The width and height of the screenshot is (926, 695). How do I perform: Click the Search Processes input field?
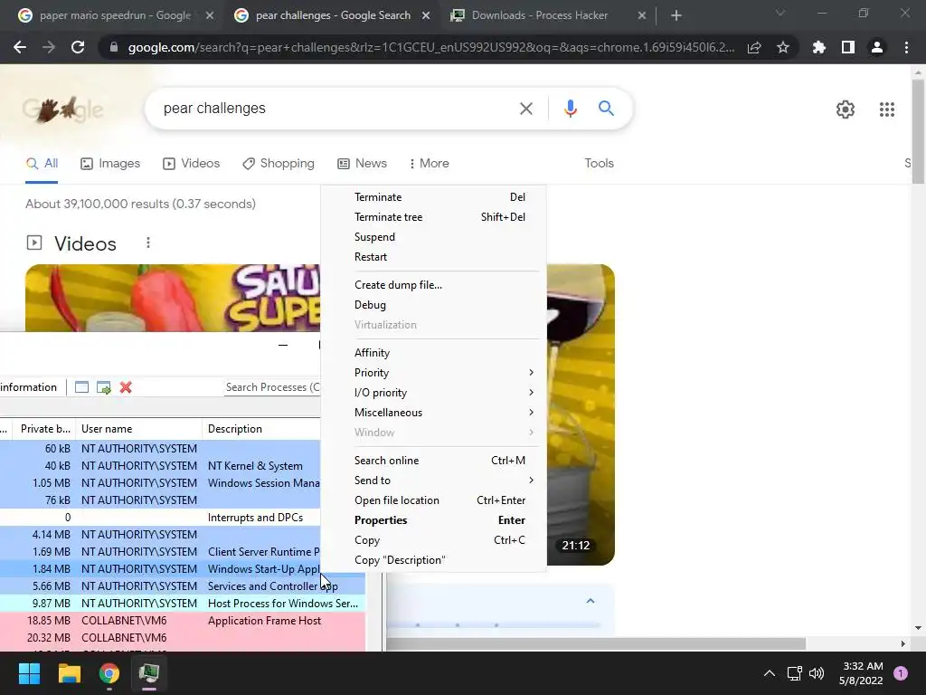[x=272, y=387]
